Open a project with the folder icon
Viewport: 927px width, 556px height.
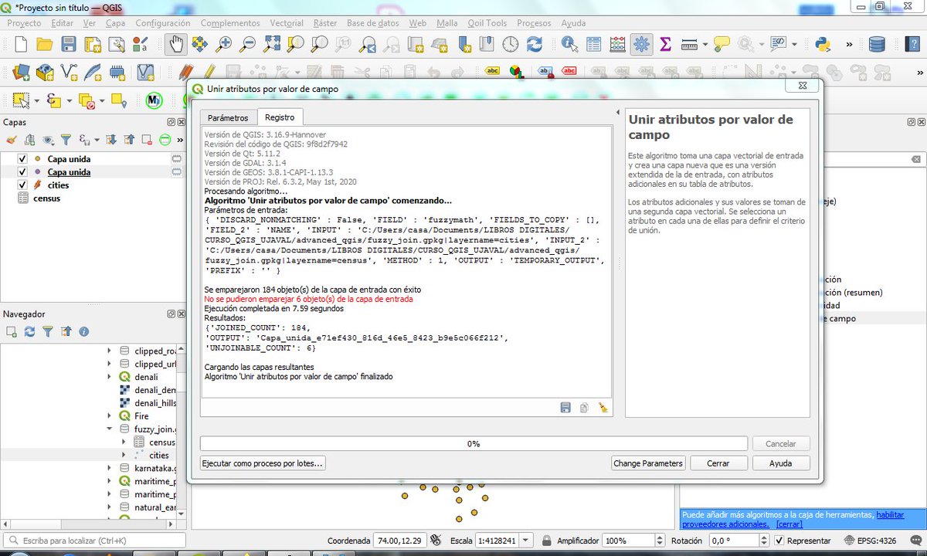pos(45,44)
